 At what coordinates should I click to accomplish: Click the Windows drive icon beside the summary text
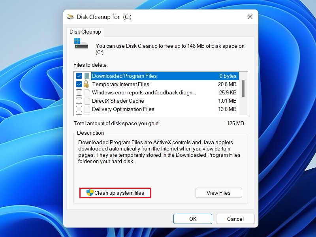[x=81, y=43]
